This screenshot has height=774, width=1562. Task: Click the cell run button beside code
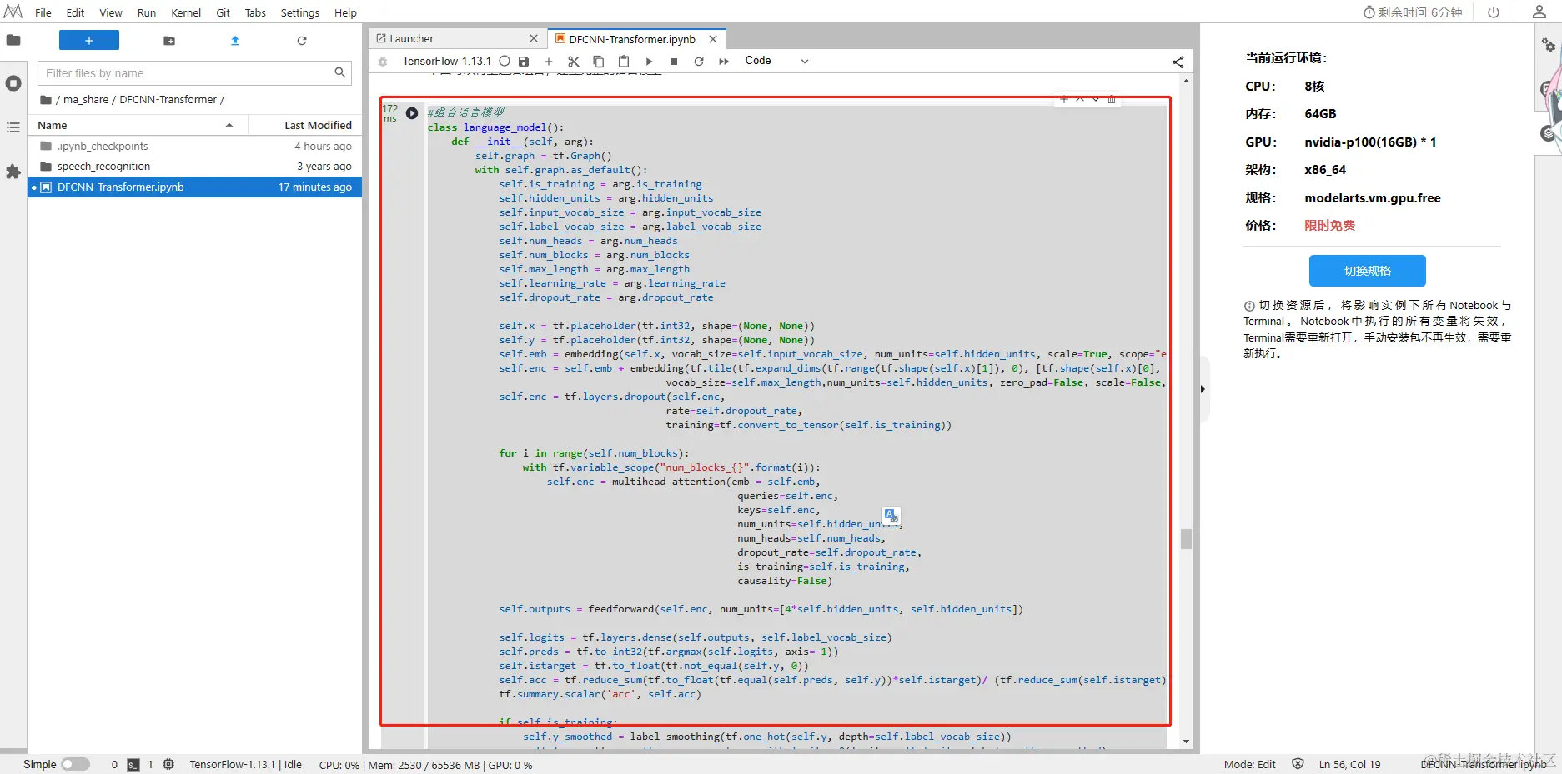click(412, 113)
